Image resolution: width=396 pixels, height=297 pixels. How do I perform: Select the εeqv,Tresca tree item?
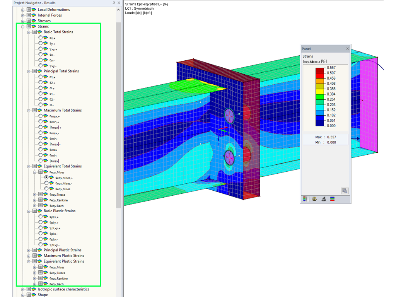tap(58, 195)
